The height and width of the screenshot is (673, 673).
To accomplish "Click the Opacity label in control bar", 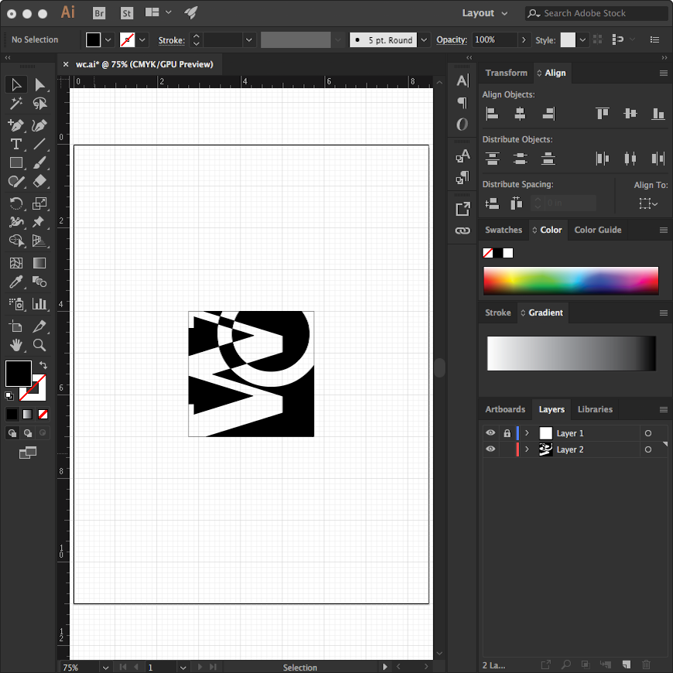I will tap(451, 40).
